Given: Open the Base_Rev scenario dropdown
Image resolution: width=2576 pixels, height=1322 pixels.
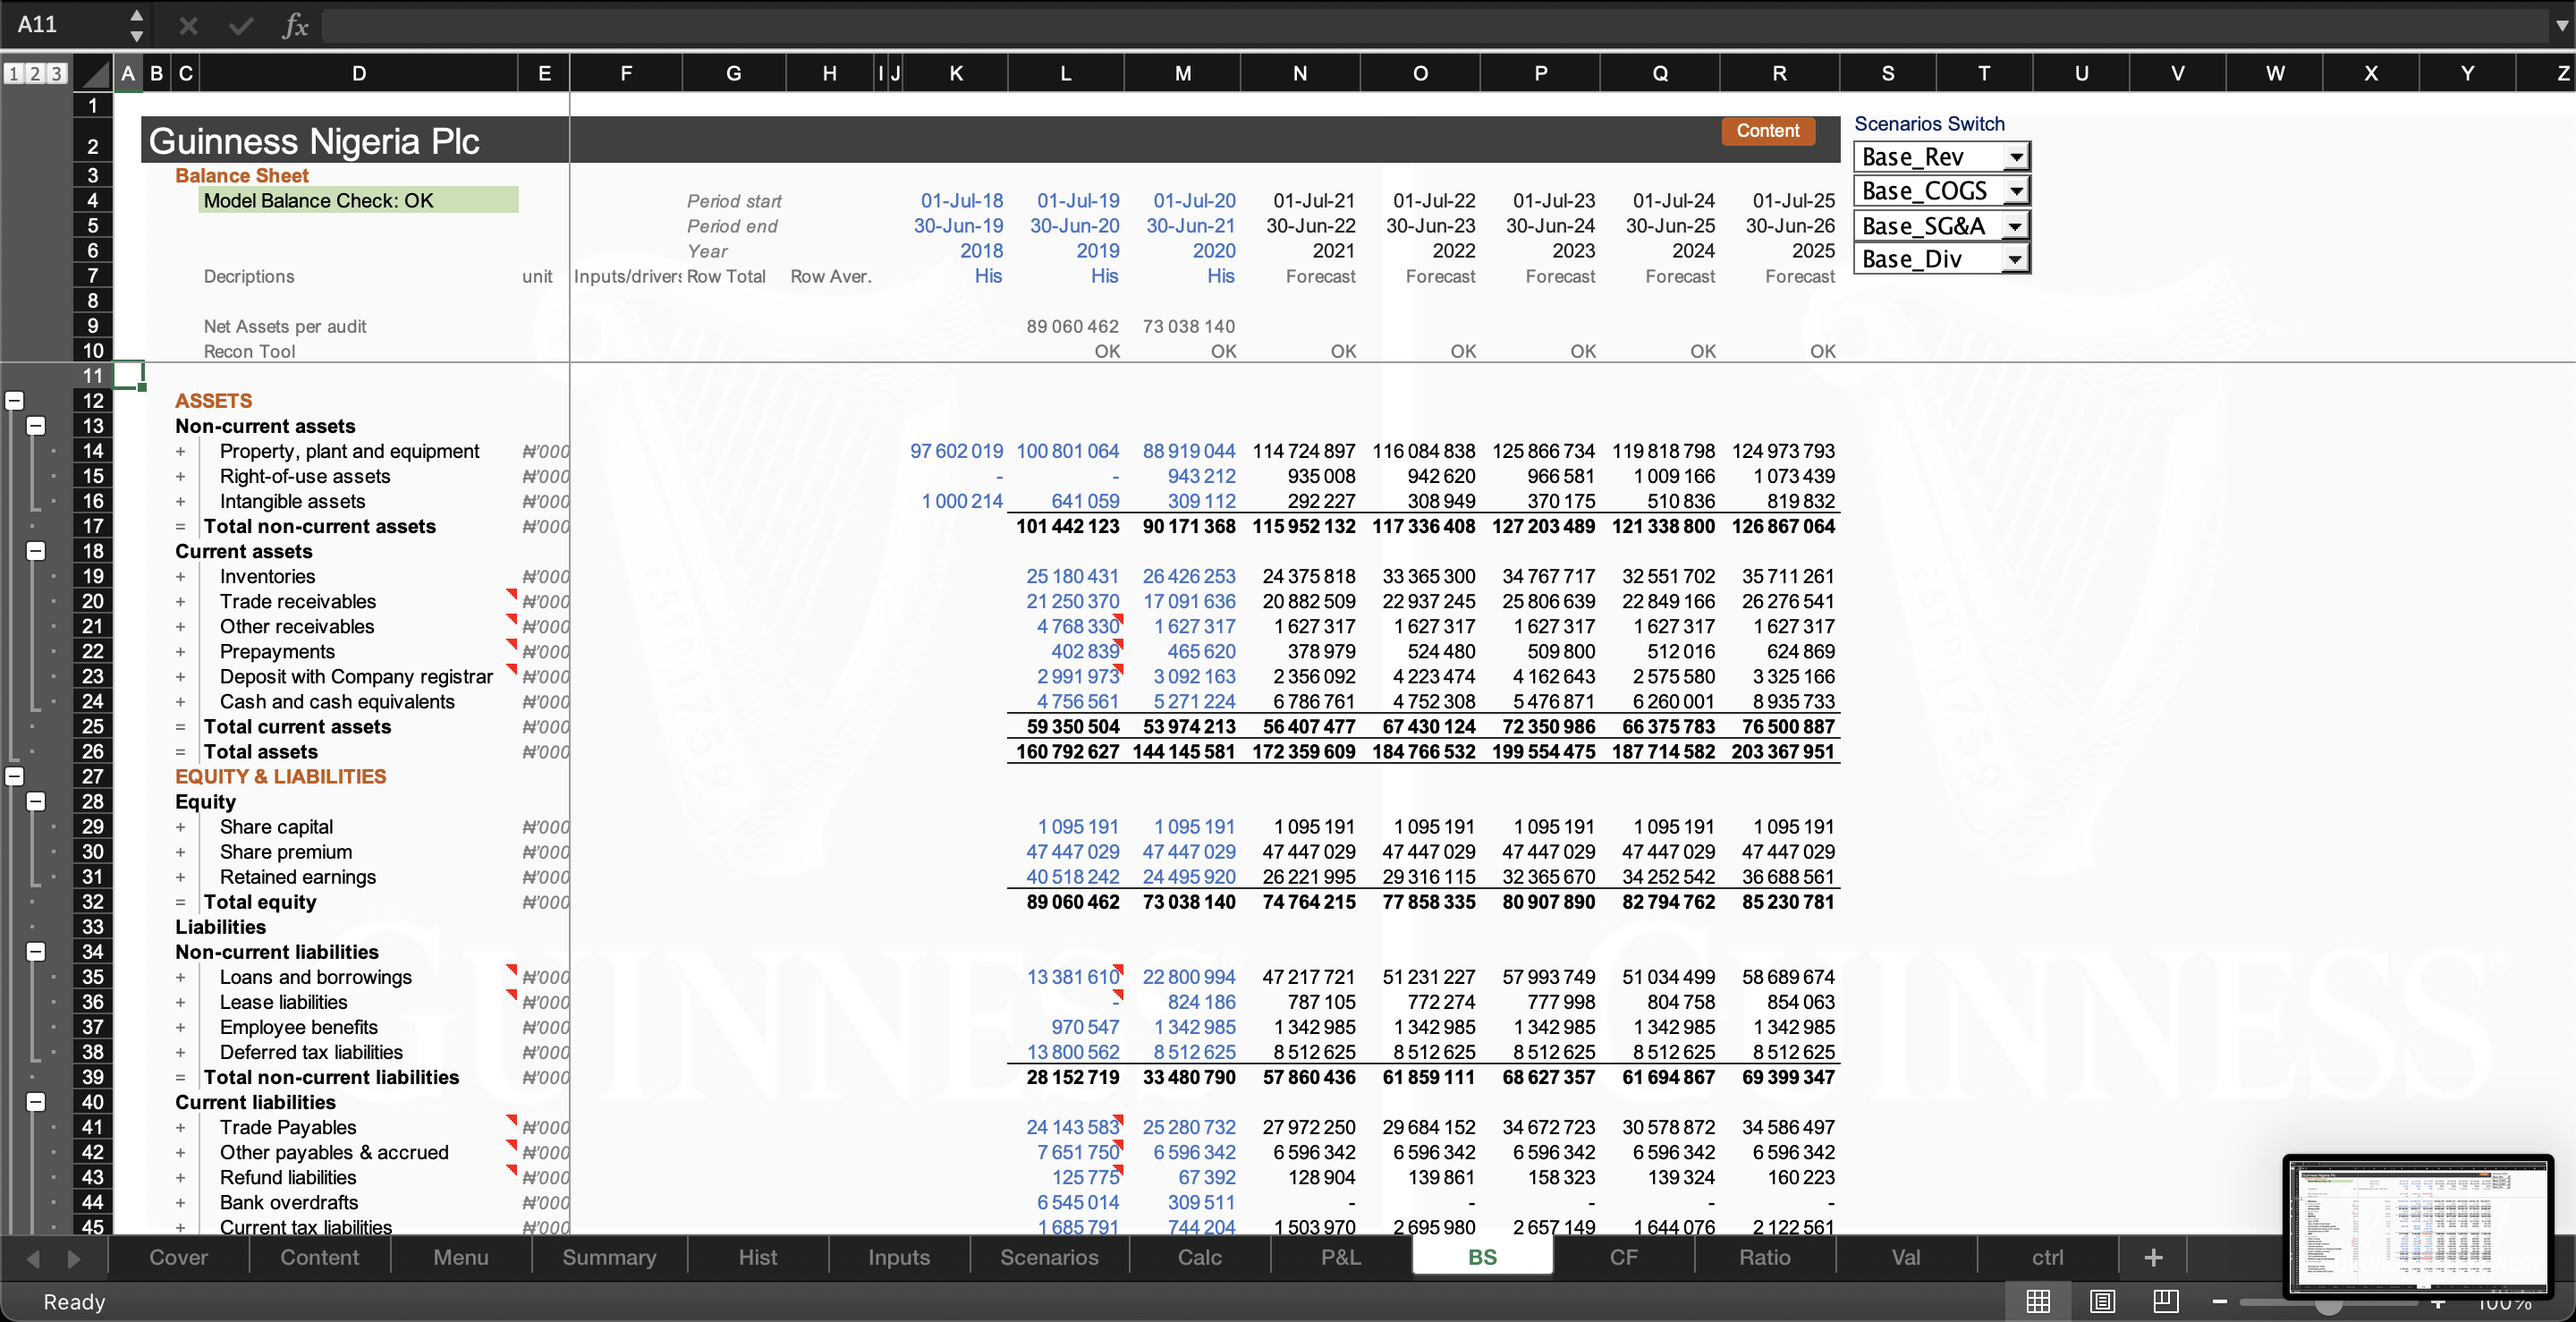Looking at the screenshot, I should 2016,157.
